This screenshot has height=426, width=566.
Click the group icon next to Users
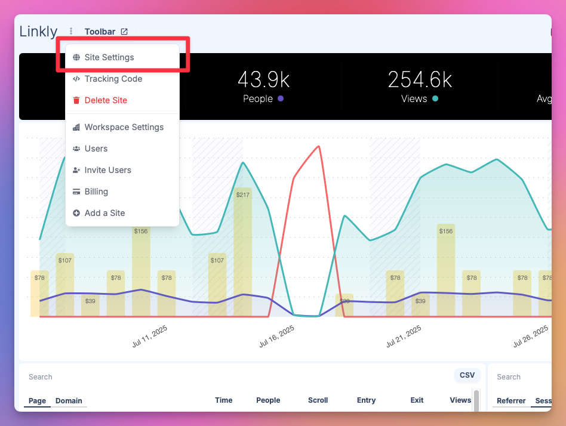77,149
